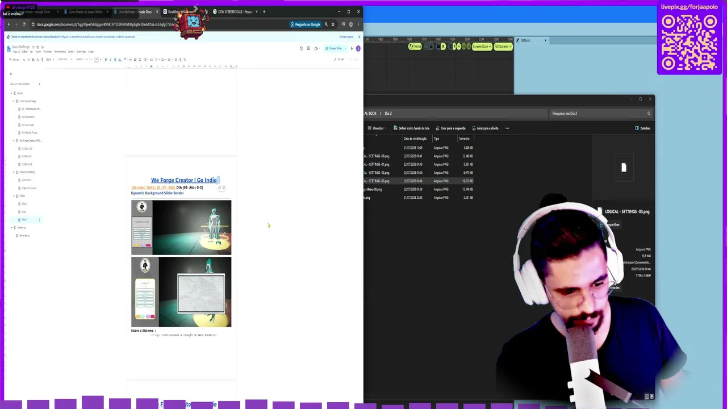
Task: Toggle the Detalhes pane in file explorer
Action: 643,128
